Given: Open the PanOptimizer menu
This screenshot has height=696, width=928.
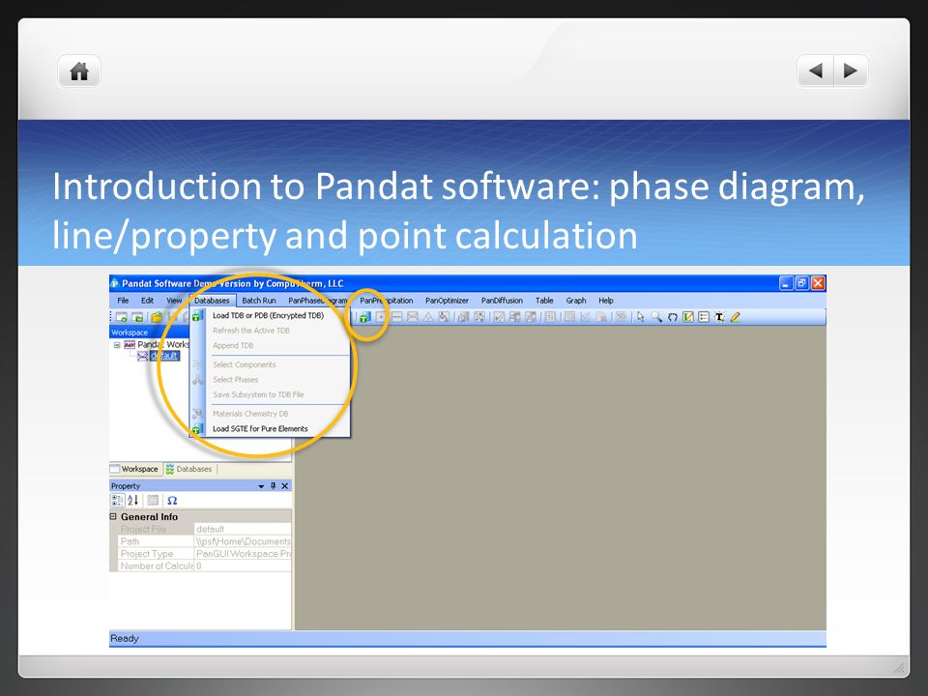Looking at the screenshot, I should (x=447, y=301).
